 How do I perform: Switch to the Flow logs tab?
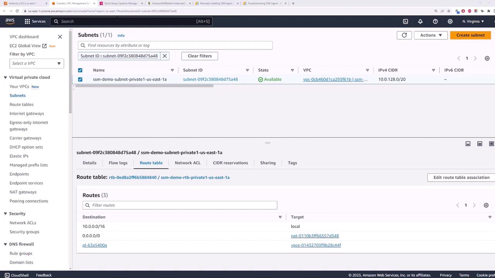[118, 163]
